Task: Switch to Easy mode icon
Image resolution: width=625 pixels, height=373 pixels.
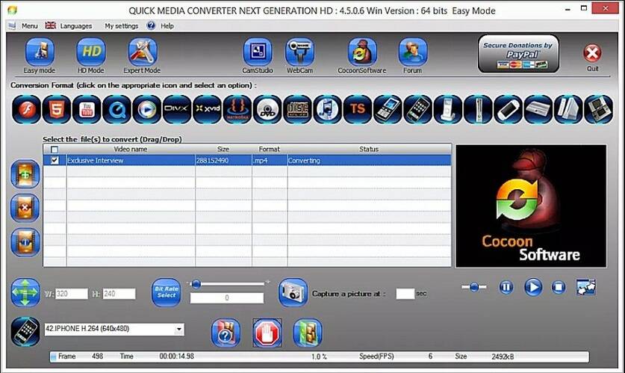Action: [x=40, y=52]
